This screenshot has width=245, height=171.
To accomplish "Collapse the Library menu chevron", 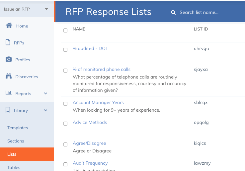I will (x=46, y=110).
